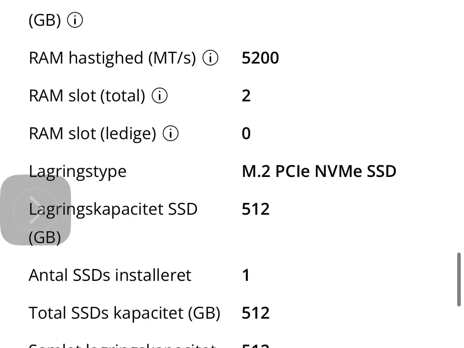
Task: Show info for RAM slot (total)
Action: click(159, 96)
